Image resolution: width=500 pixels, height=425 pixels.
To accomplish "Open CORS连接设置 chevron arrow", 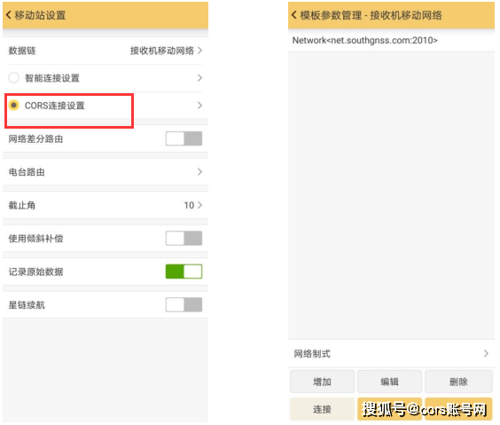I will 200,106.
